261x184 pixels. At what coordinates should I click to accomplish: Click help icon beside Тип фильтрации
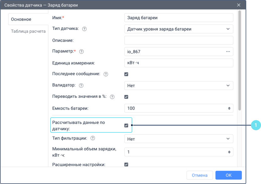click(x=93, y=138)
